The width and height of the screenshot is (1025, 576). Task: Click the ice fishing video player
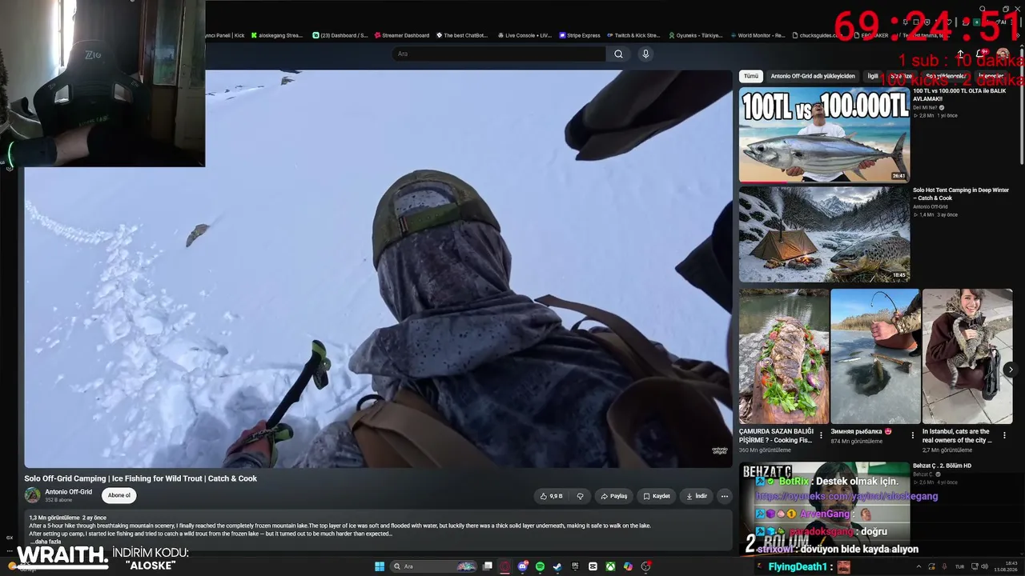coord(378,269)
